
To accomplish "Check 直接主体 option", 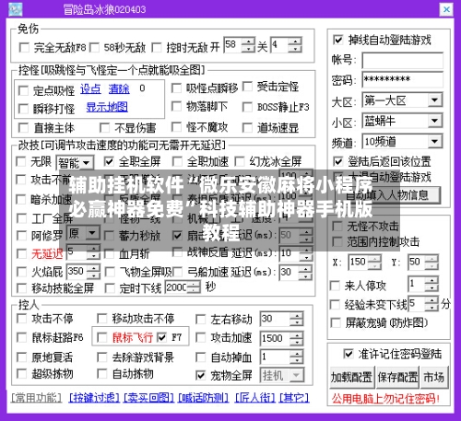I will click(x=23, y=128).
